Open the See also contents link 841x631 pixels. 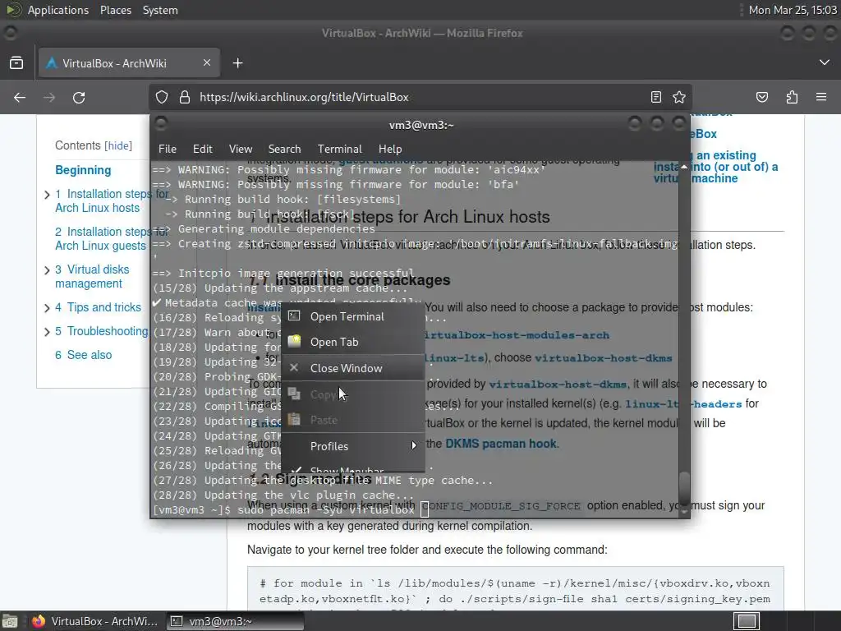click(x=83, y=355)
